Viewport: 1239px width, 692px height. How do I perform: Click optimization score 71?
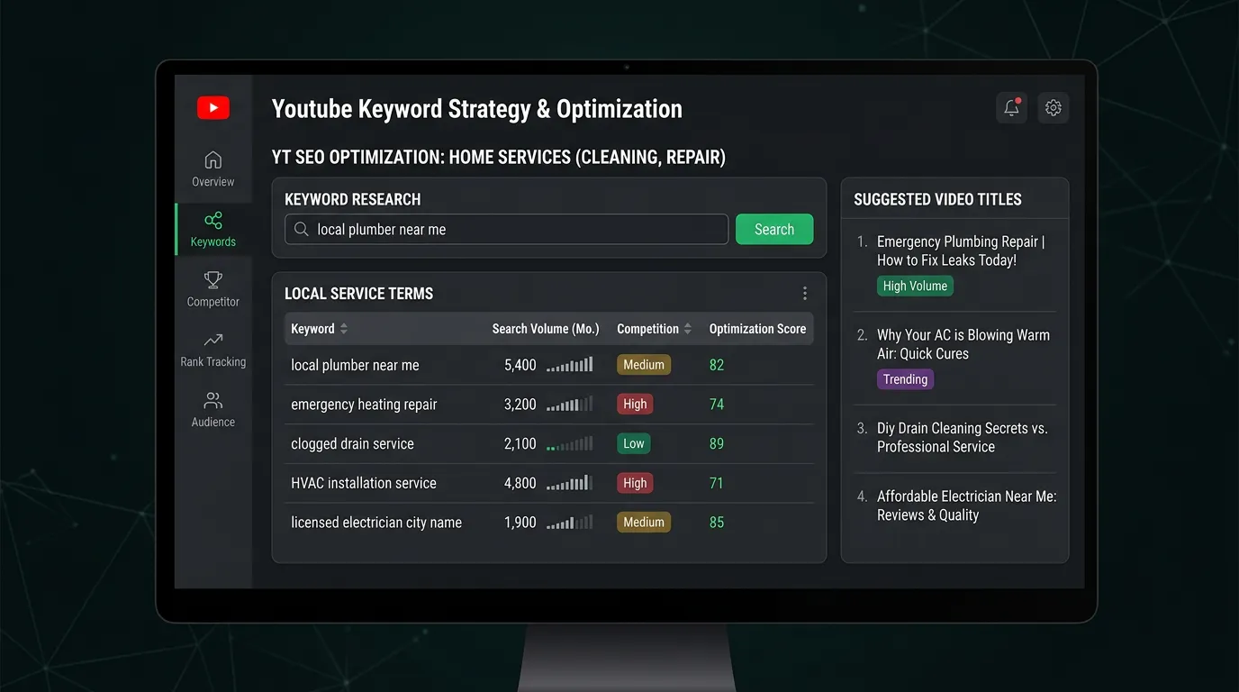[717, 483]
